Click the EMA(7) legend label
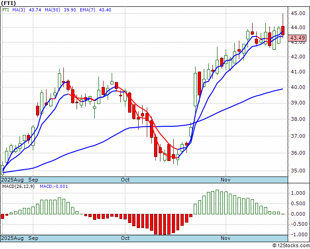Image resolution: width=310 pixels, height=249 pixels. coord(88,10)
